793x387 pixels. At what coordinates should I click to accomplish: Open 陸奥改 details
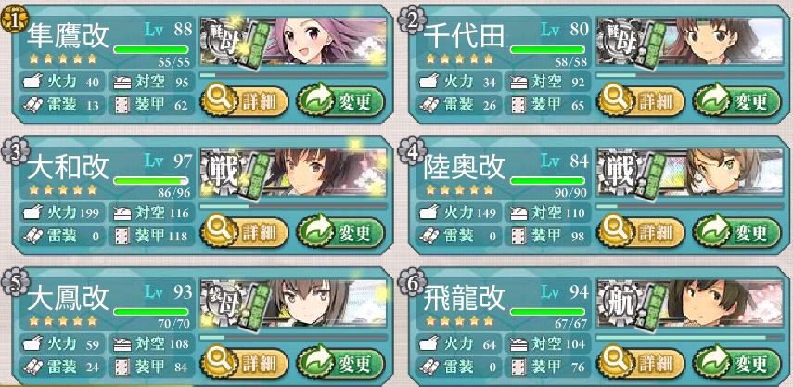pos(640,233)
